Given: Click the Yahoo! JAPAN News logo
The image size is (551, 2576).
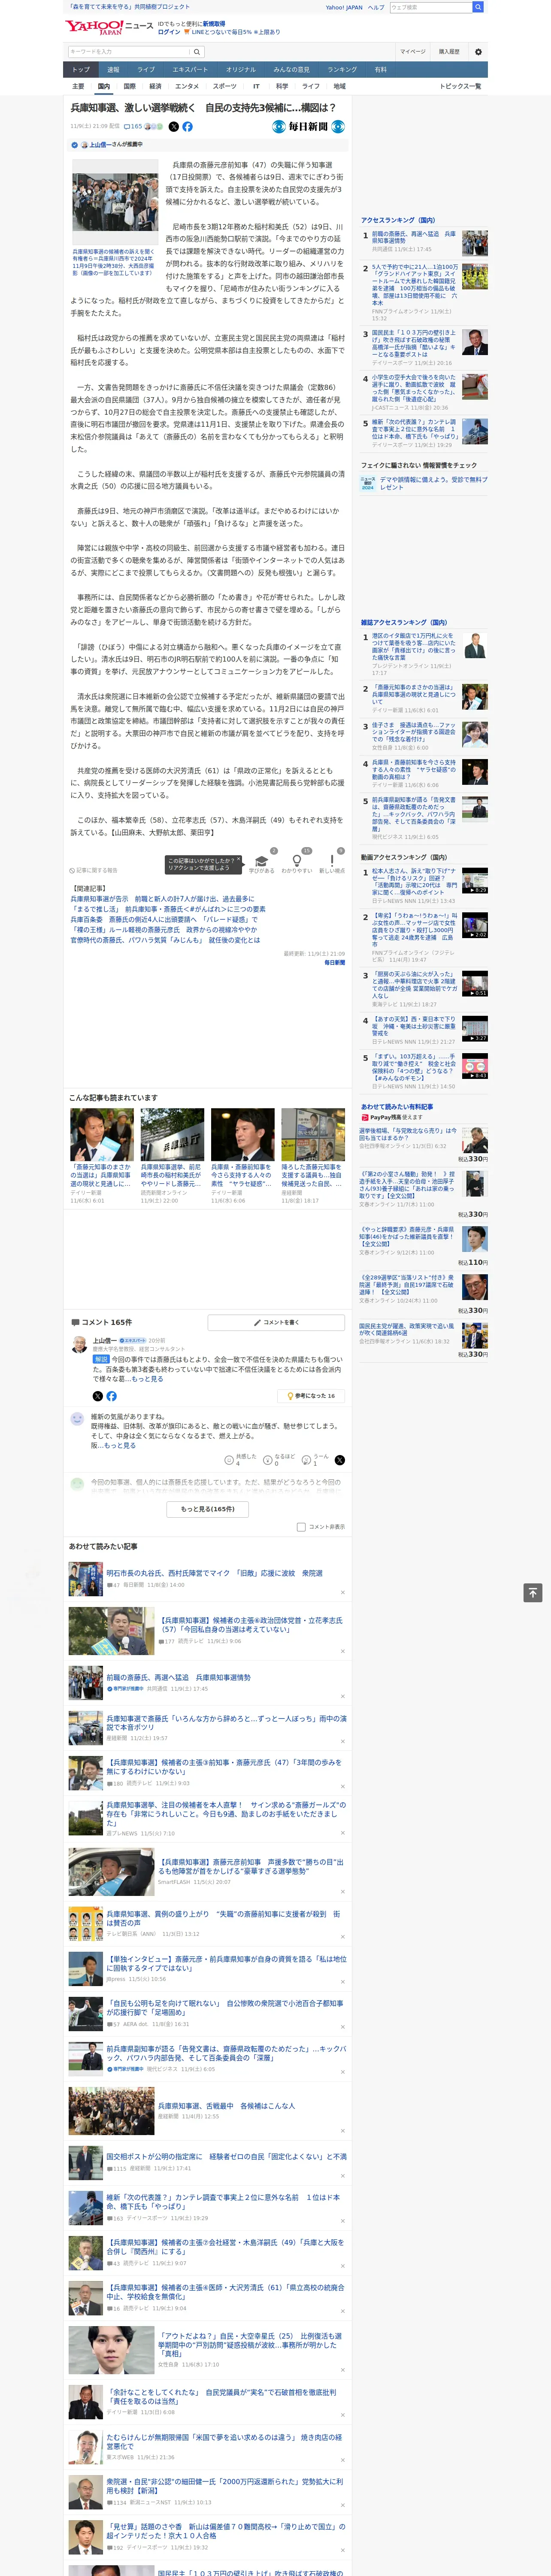Looking at the screenshot, I should (x=109, y=27).
